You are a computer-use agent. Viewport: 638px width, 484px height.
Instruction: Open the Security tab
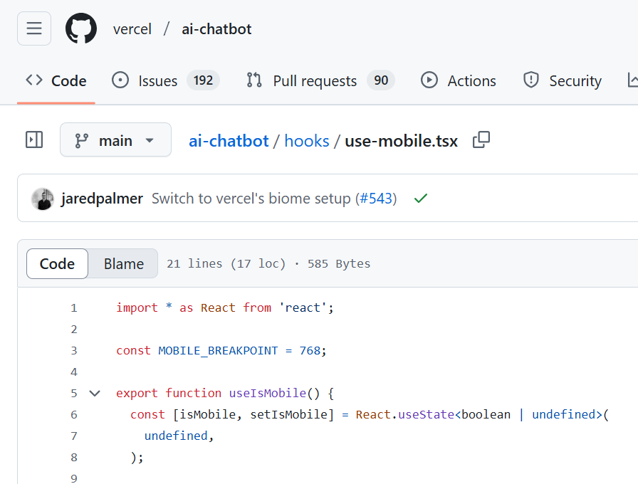point(562,80)
